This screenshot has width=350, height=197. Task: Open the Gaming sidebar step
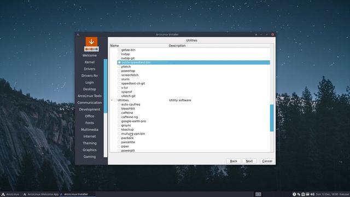(x=90, y=157)
